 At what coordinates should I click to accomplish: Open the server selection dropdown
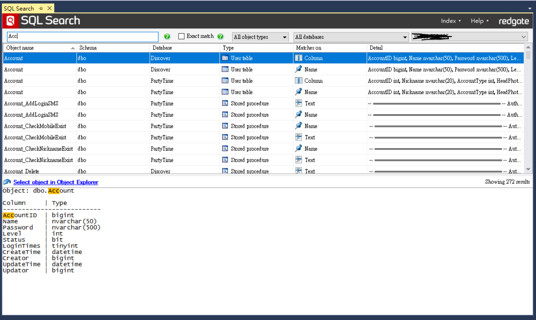pos(524,37)
